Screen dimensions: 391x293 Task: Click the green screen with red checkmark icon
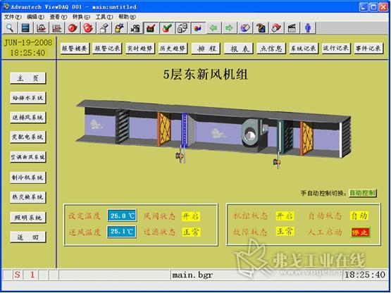pos(151,27)
